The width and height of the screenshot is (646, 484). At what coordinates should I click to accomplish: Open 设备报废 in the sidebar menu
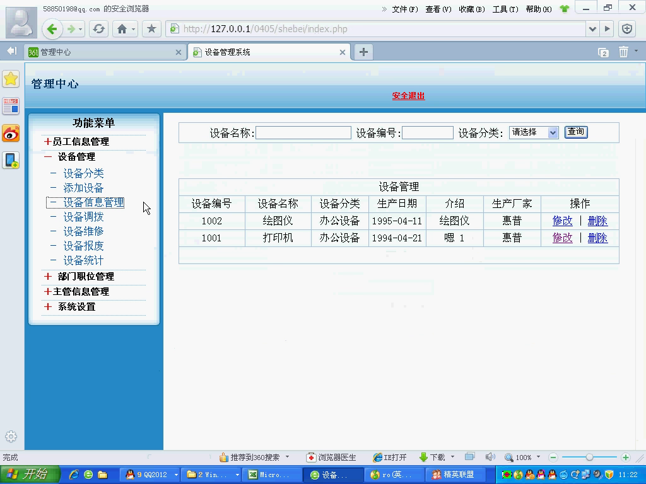84,246
